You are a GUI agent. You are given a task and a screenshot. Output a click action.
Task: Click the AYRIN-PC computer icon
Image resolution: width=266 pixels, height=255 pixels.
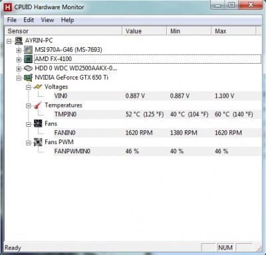click(19, 41)
